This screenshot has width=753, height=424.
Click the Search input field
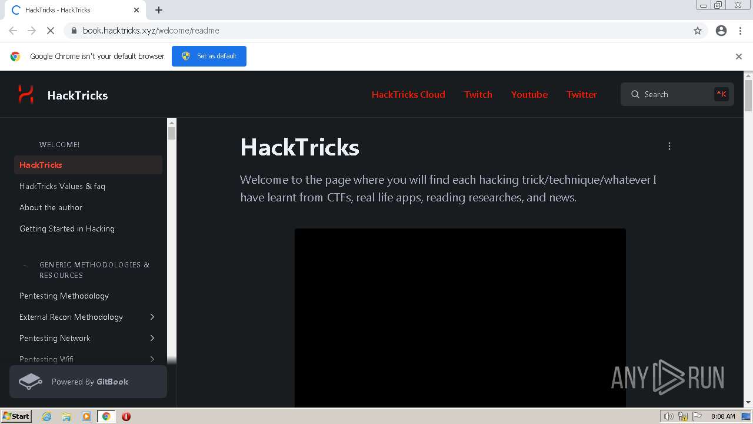(x=677, y=94)
